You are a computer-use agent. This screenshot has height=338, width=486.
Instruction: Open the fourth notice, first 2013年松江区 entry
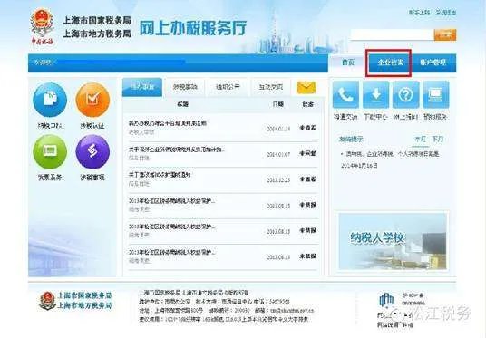[x=172, y=201]
